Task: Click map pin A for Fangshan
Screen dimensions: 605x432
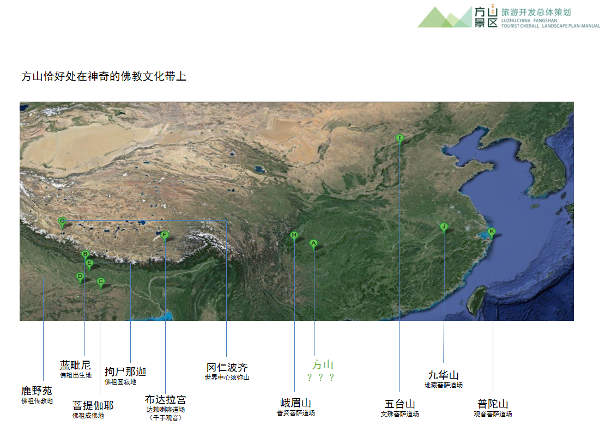Action: pos(313,244)
